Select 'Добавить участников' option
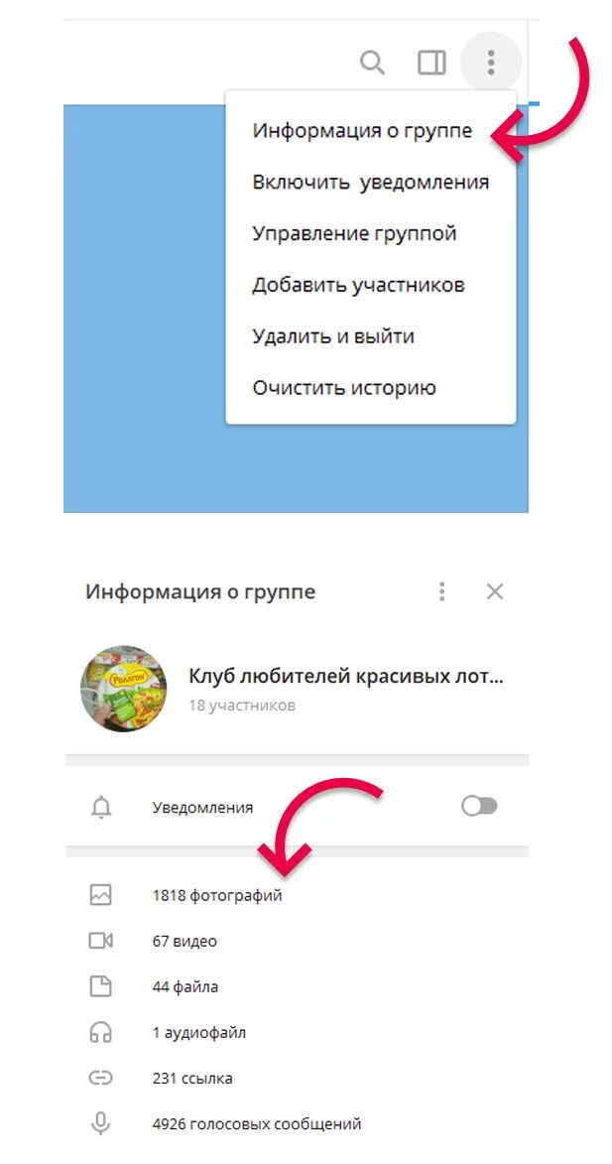 pos(358,285)
